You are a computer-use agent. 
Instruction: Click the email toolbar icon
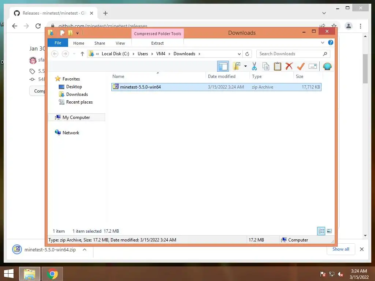pos(313,66)
